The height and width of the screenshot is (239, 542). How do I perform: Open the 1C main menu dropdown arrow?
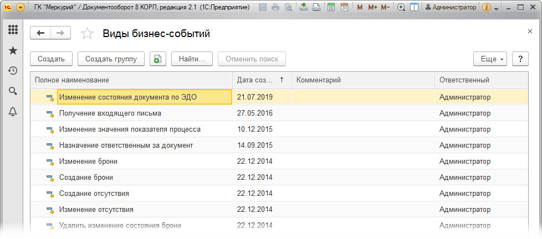(21, 8)
